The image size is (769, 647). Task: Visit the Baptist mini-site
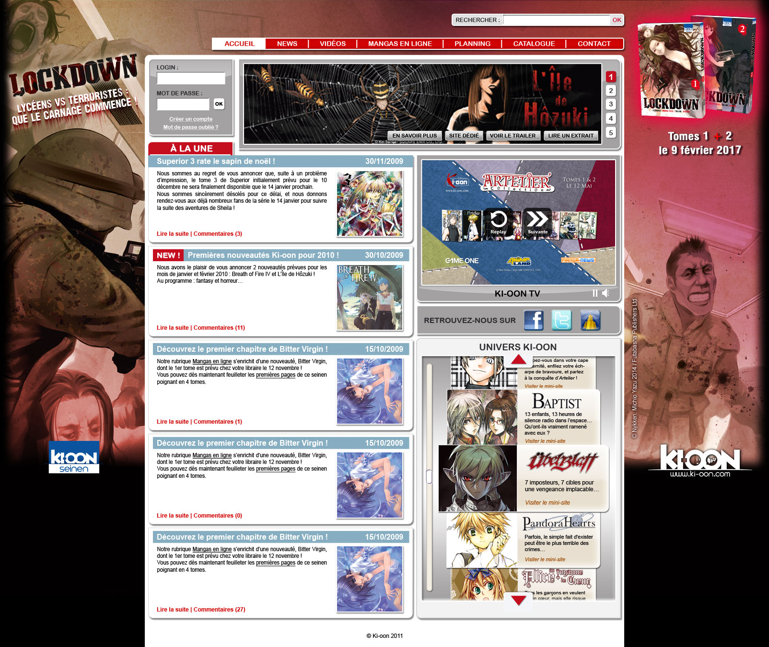545,441
